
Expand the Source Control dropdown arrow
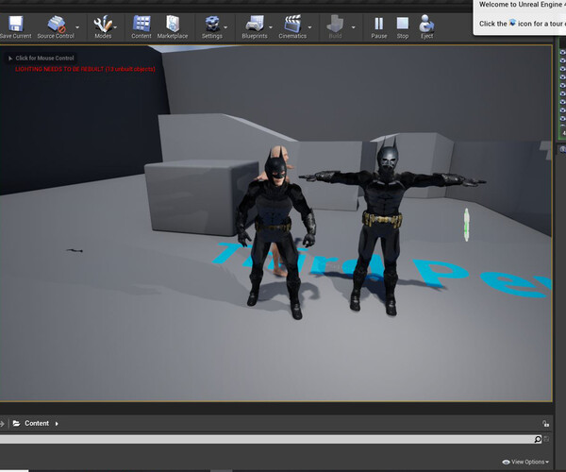(x=77, y=27)
